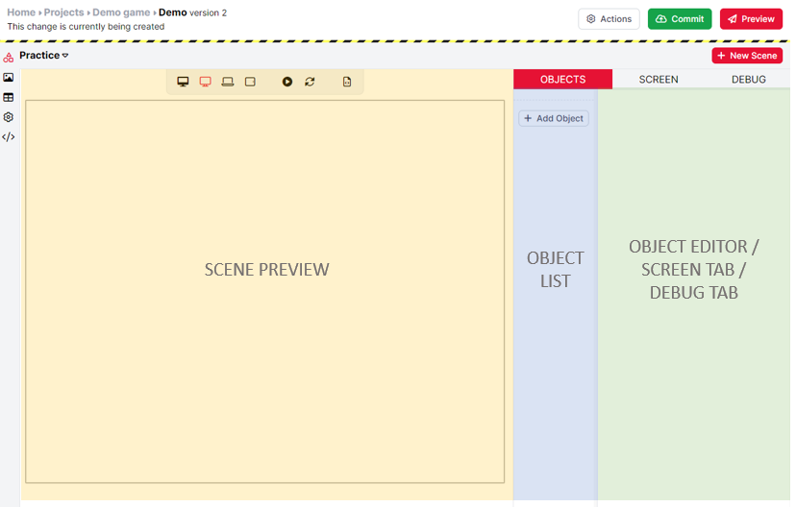The width and height of the screenshot is (796, 507).
Task: Switch to the OBJECTS tab
Action: click(562, 79)
